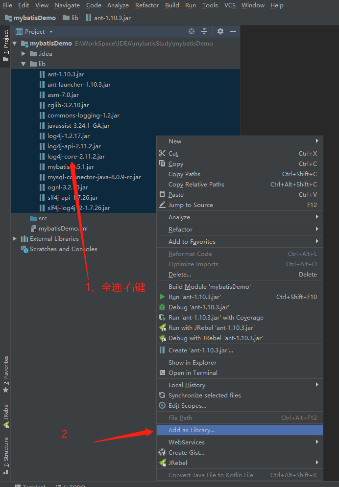
Task: Click the Synchronize selected files refresh icon
Action: pyautogui.click(x=162, y=395)
